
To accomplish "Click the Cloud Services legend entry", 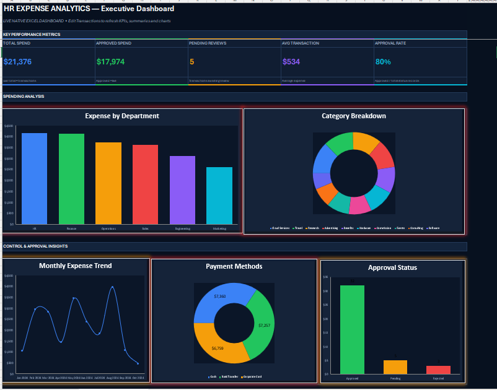I will pyautogui.click(x=279, y=228).
